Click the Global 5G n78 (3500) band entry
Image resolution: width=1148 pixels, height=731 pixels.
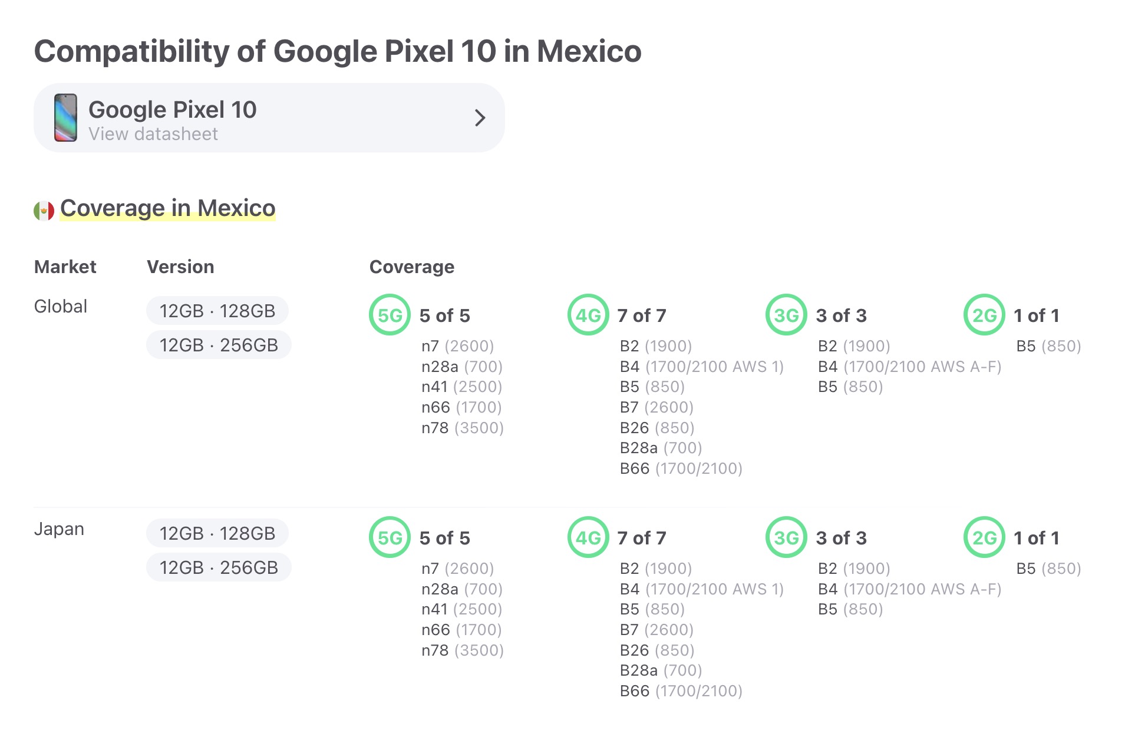tap(463, 428)
